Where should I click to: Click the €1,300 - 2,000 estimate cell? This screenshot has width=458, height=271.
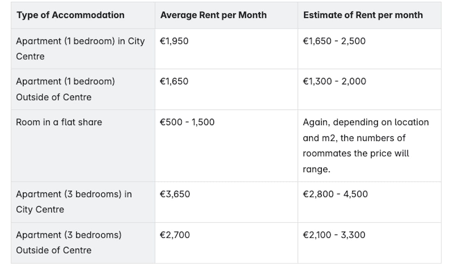pyautogui.click(x=334, y=81)
